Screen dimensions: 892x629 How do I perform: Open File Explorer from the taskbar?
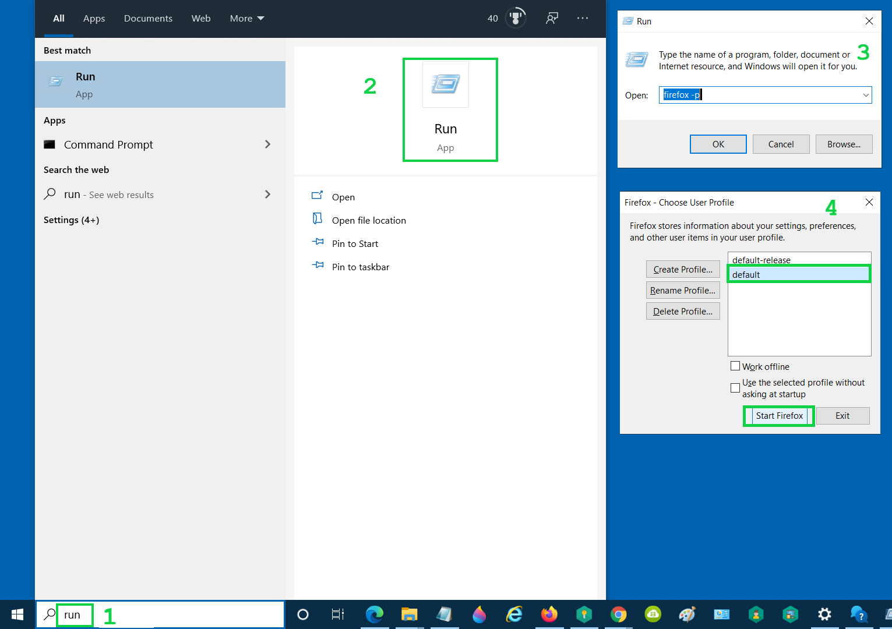coord(409,614)
